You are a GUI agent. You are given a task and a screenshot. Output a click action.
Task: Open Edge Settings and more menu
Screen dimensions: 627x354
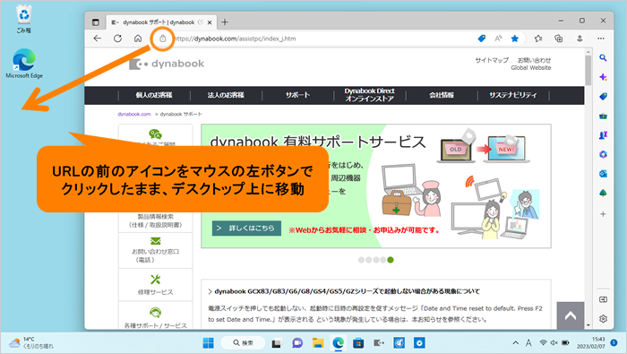pyautogui.click(x=601, y=39)
